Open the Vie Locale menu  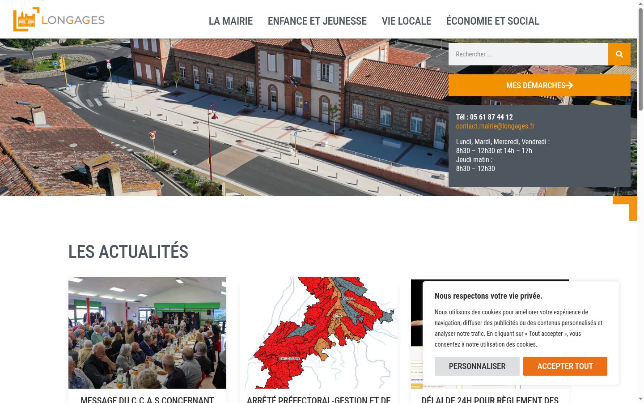click(x=407, y=21)
